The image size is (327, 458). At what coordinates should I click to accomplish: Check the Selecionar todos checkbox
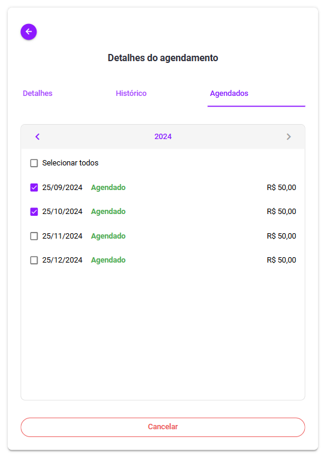click(x=34, y=163)
